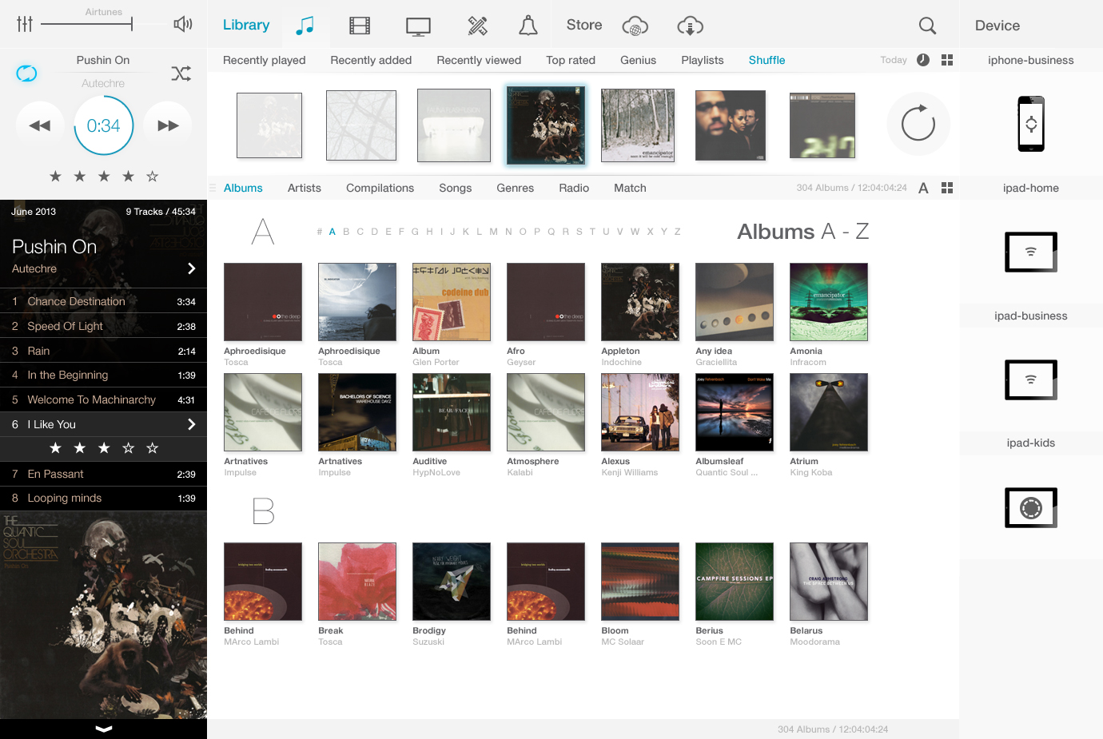Open the Alexus by Kenji Williams album
The height and width of the screenshot is (739, 1103).
tap(640, 412)
